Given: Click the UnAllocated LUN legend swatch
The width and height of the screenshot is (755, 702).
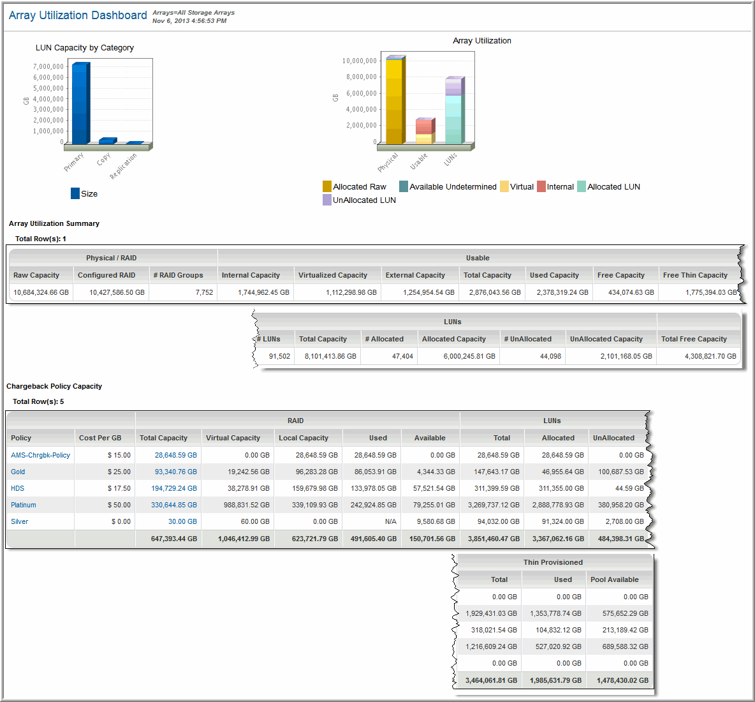Looking at the screenshot, I should click(x=327, y=200).
